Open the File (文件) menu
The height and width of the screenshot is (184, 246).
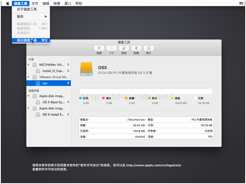(x=35, y=4)
